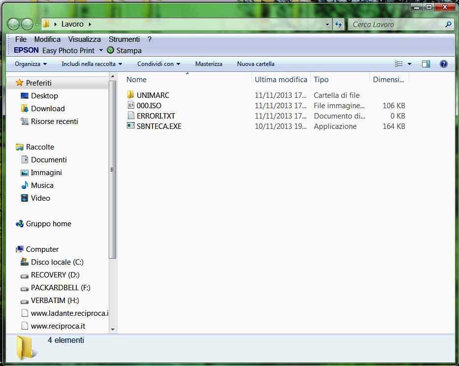Click the 106 KB size cell

(x=394, y=105)
